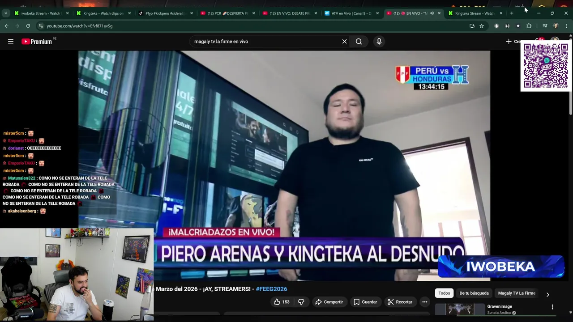Open media control playlist icon in toolbar
Viewport: 573px width, 322px height.
[x=545, y=26]
